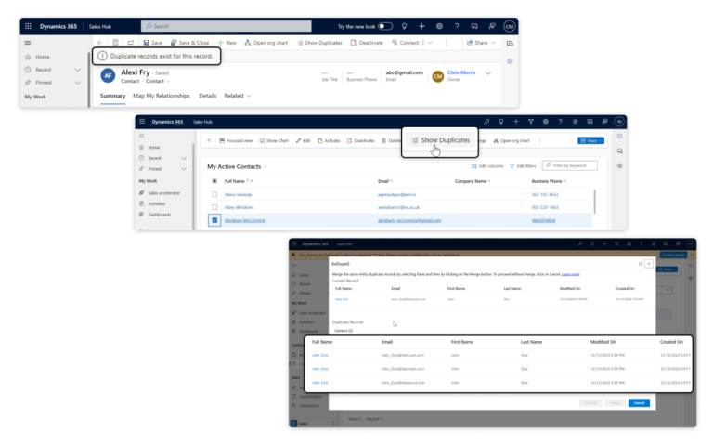Click Deactivate on Alexi Fry record toolbar

coord(367,43)
